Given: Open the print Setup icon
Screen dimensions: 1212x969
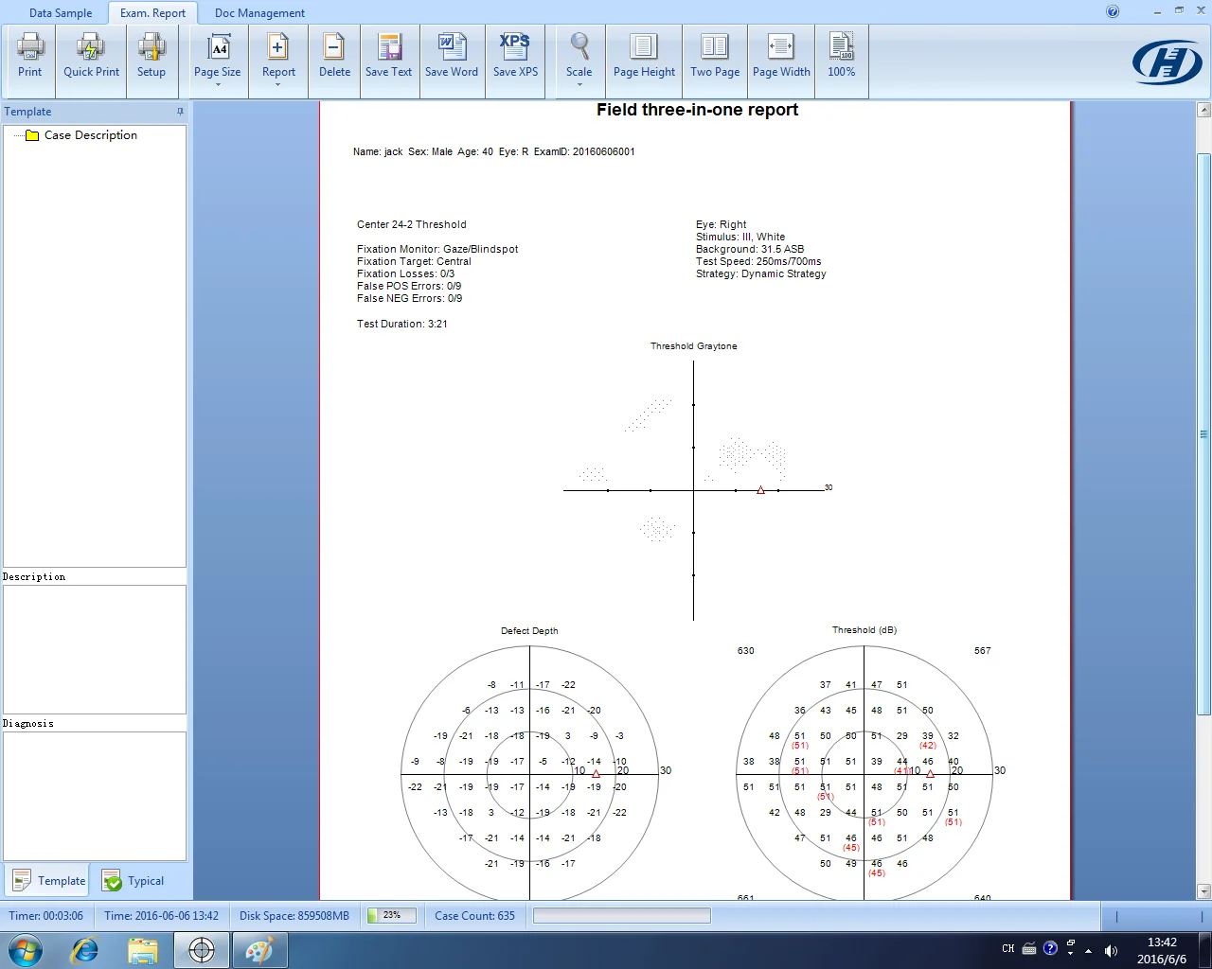Looking at the screenshot, I should (151, 56).
